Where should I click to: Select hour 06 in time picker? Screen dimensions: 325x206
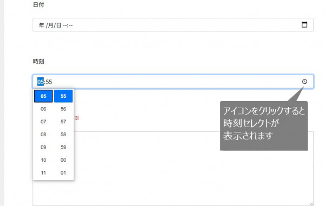(x=43, y=109)
